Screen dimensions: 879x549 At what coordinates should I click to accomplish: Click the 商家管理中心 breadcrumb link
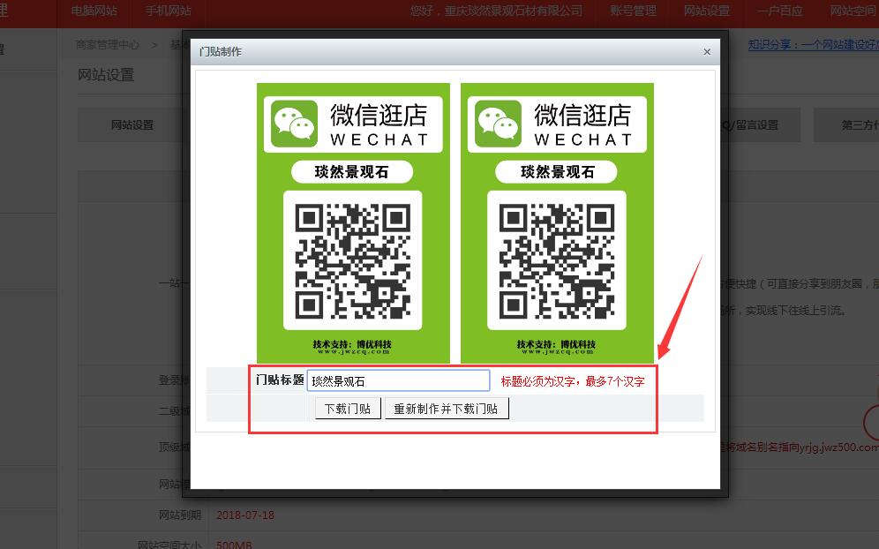click(108, 44)
